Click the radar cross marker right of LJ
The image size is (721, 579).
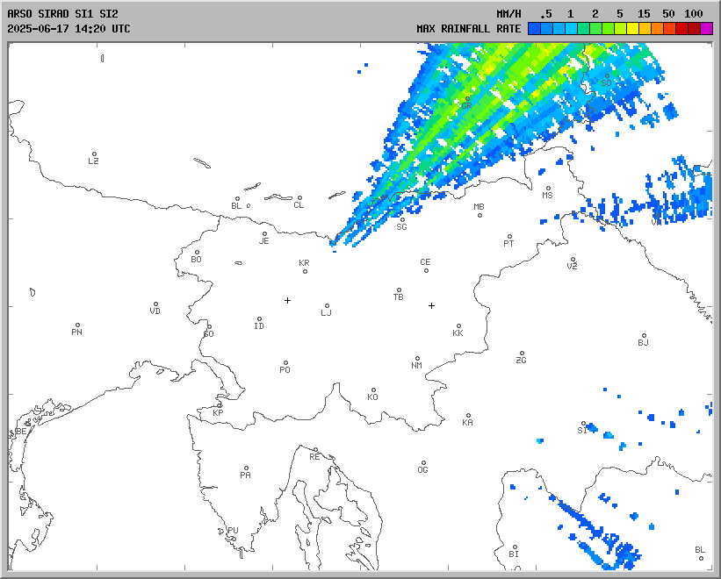coord(431,305)
